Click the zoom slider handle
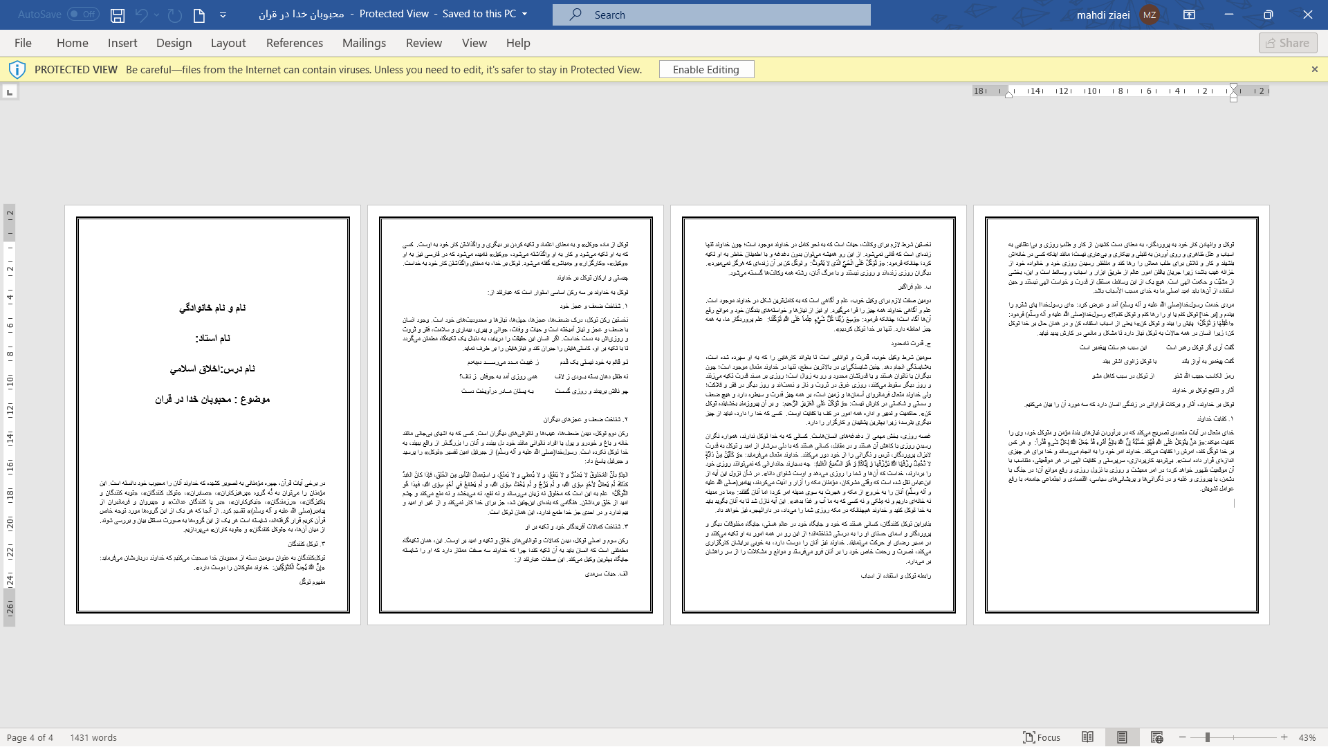 pyautogui.click(x=1208, y=737)
